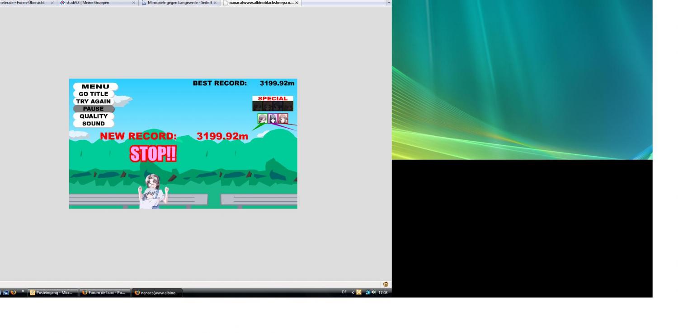Close the studiVZ Meine Gruppen tab

(133, 3)
